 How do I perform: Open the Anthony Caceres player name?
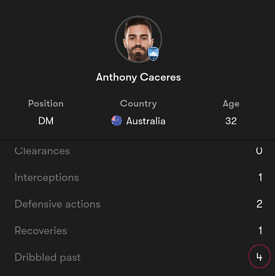pyautogui.click(x=138, y=77)
